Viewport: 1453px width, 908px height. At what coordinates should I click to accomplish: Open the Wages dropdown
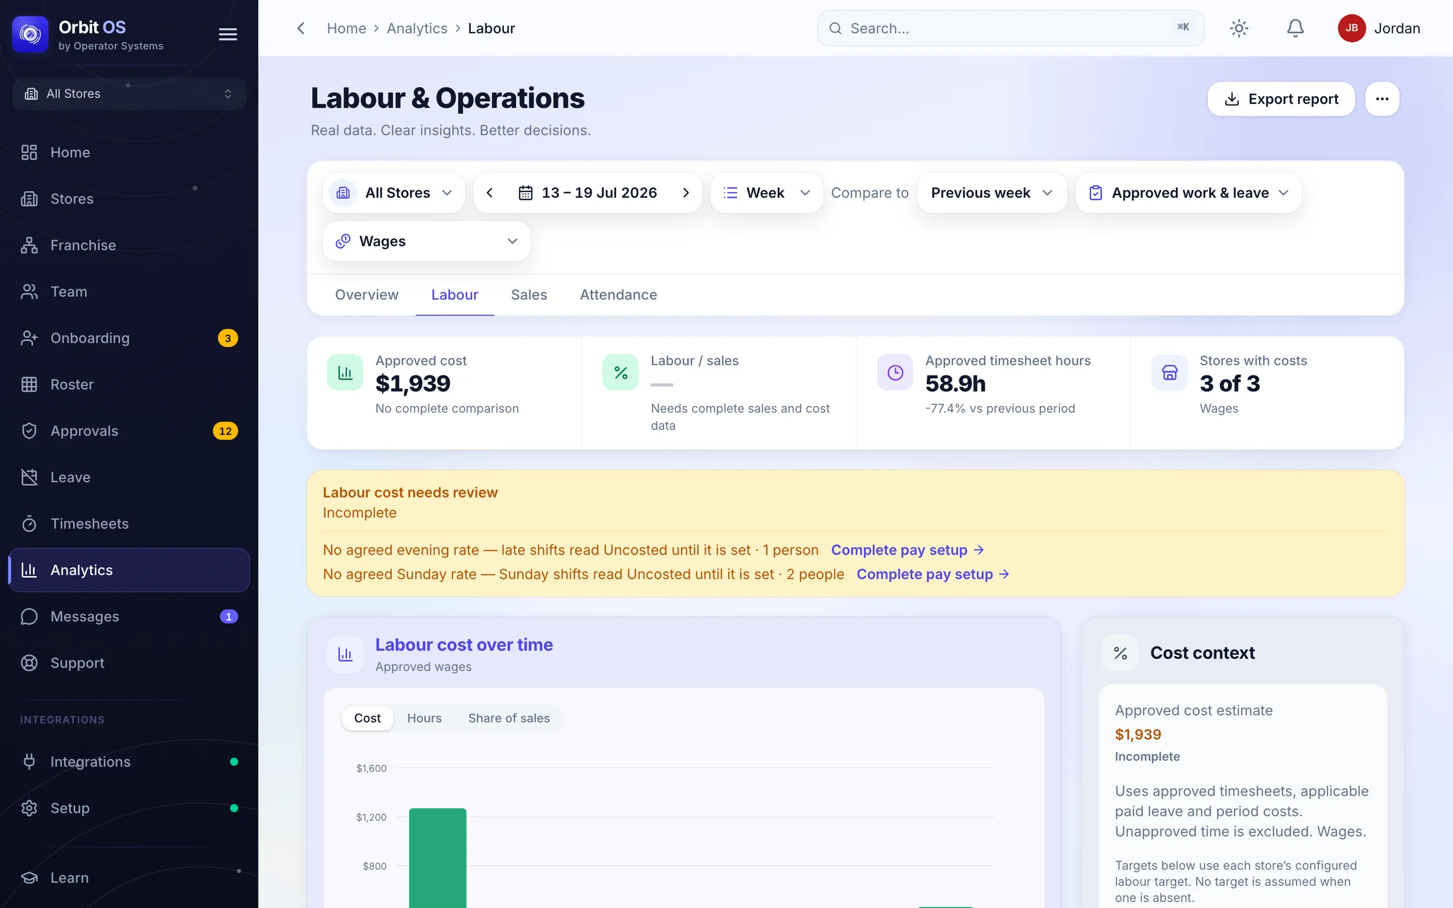pyautogui.click(x=427, y=241)
